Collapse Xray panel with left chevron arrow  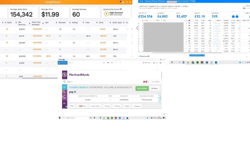[137, 28]
